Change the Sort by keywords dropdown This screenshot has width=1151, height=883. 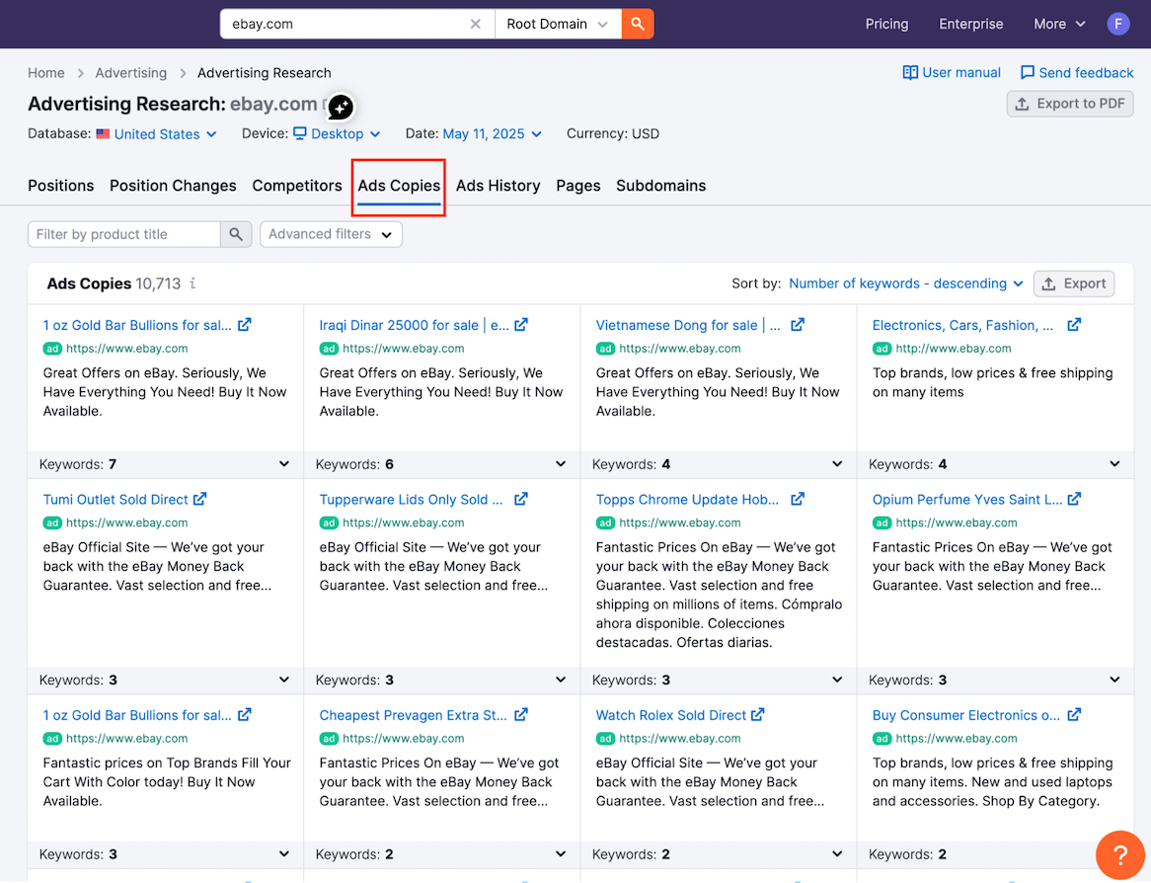905,283
